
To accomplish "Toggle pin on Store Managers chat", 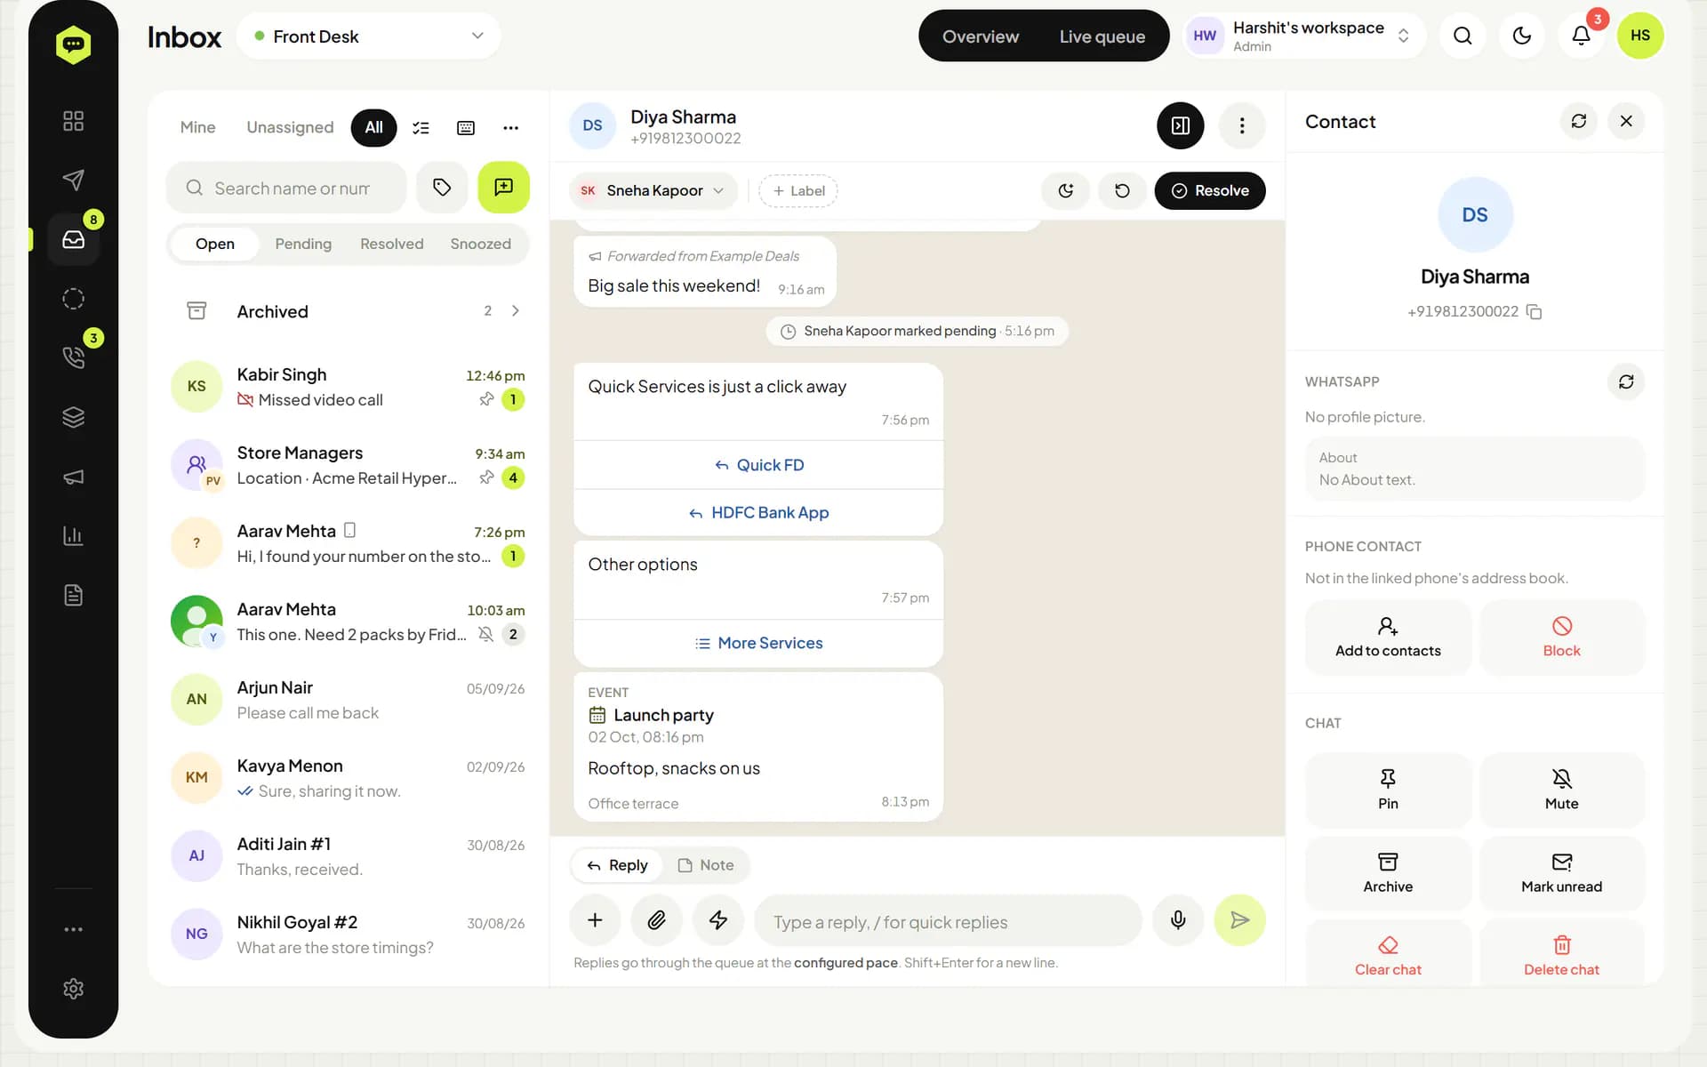I will pos(486,477).
